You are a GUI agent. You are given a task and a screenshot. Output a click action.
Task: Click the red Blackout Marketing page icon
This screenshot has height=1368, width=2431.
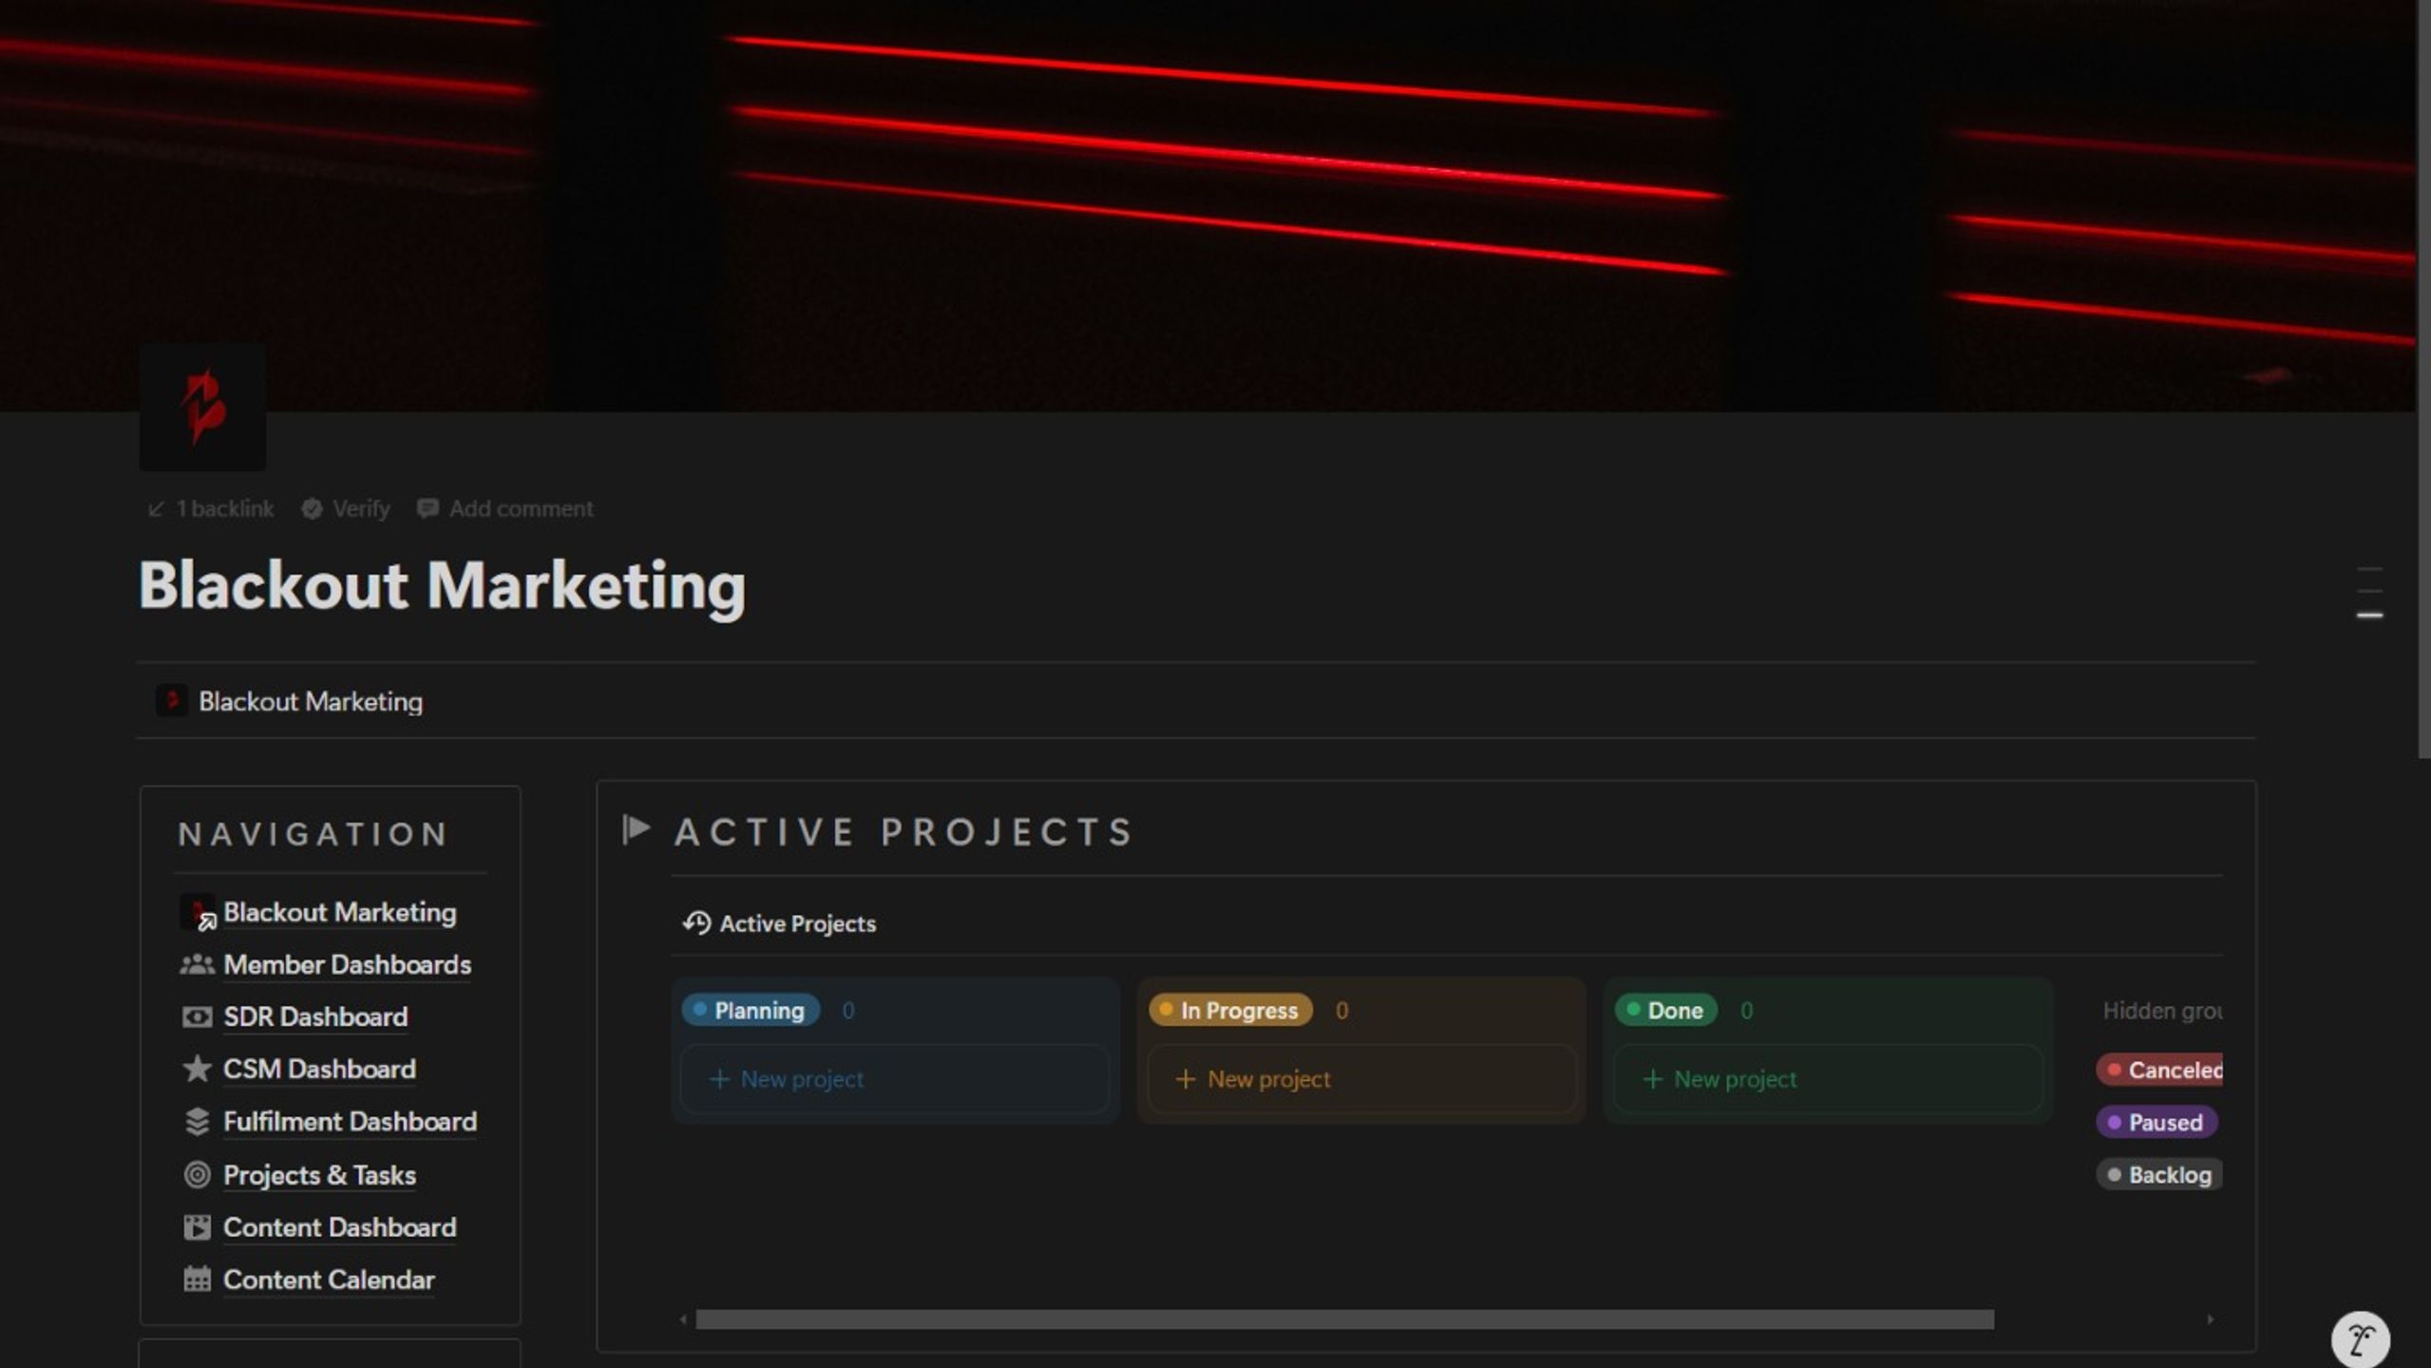pyautogui.click(x=202, y=408)
